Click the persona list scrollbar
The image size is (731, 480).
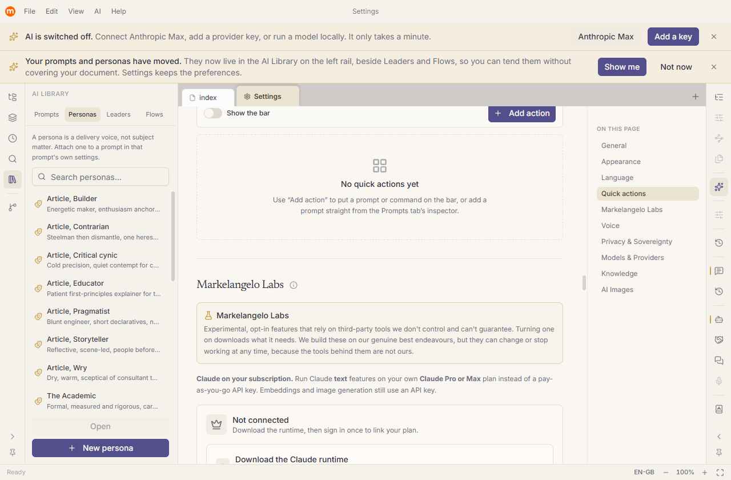click(173, 236)
